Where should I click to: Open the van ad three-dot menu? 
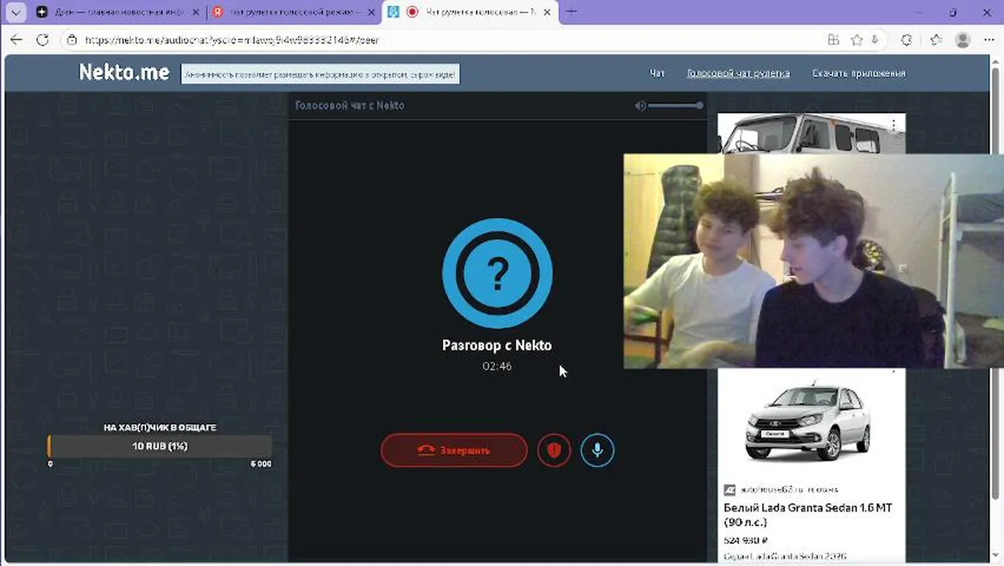click(x=894, y=124)
